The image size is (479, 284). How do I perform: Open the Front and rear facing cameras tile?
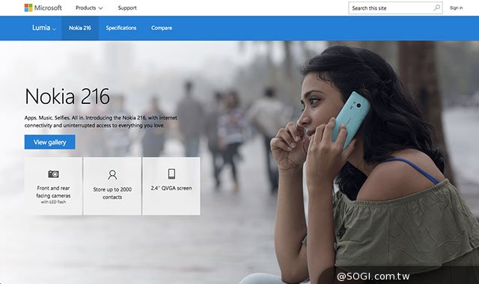(x=53, y=186)
